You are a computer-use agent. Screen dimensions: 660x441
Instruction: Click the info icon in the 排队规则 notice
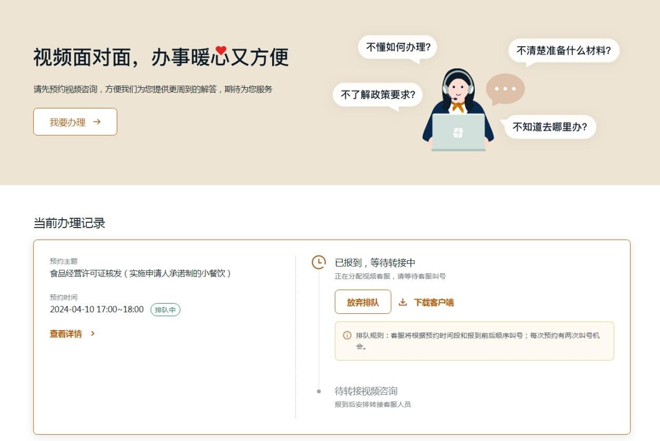(347, 335)
